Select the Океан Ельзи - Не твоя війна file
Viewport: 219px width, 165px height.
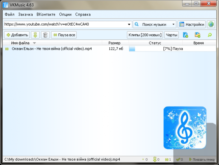pos(52,49)
